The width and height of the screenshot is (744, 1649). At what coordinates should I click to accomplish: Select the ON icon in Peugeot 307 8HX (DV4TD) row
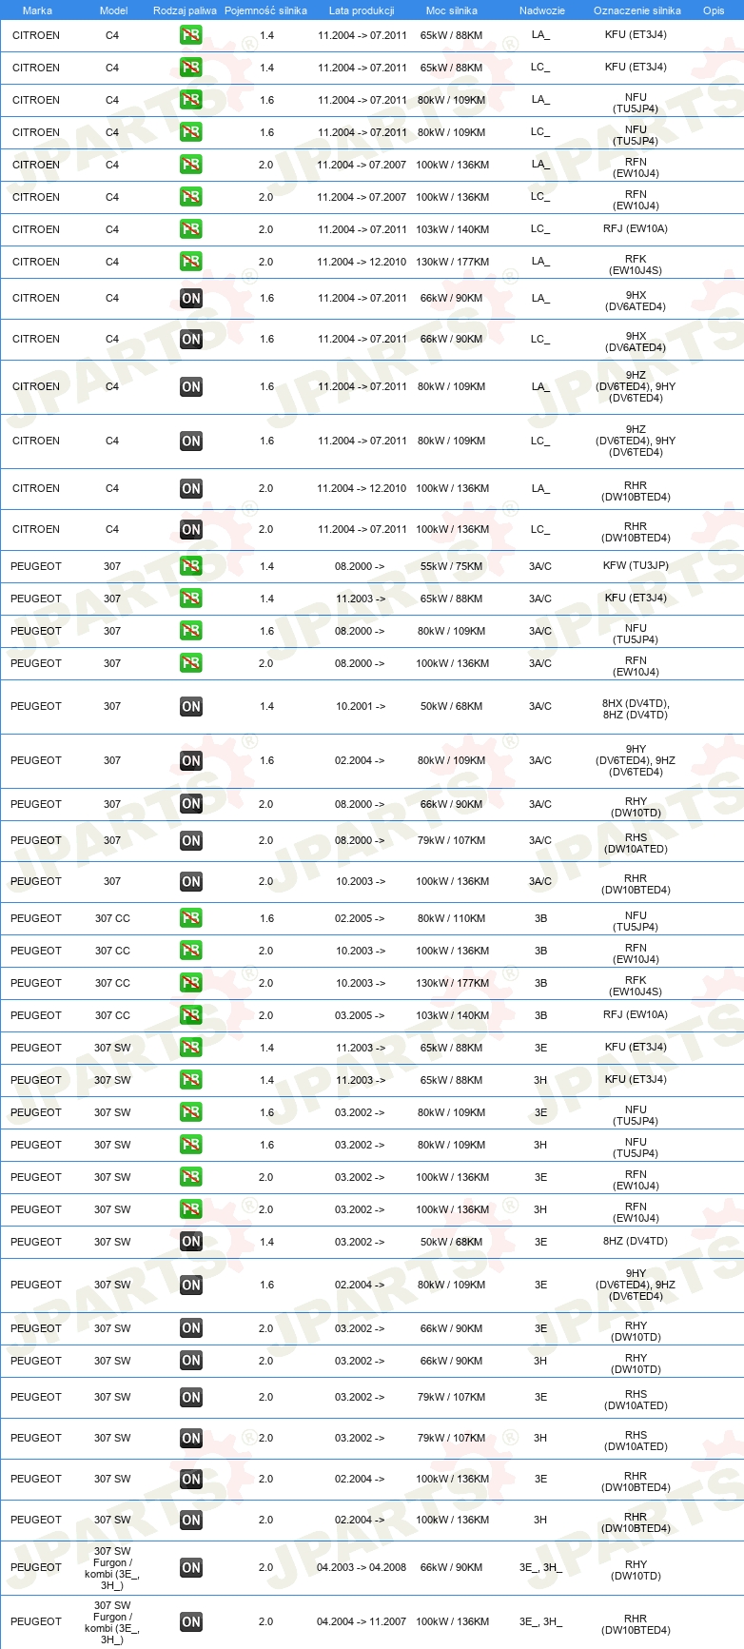[x=191, y=706]
